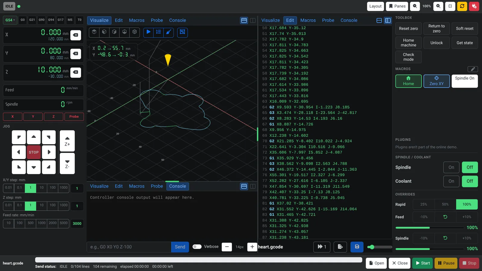Select 0.1 X/Y step size
This screenshot has height=271, width=482.
coord(19,188)
